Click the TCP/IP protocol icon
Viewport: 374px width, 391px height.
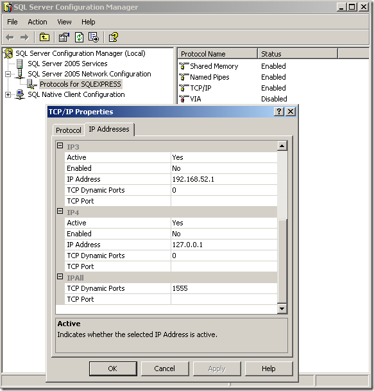[x=183, y=88]
